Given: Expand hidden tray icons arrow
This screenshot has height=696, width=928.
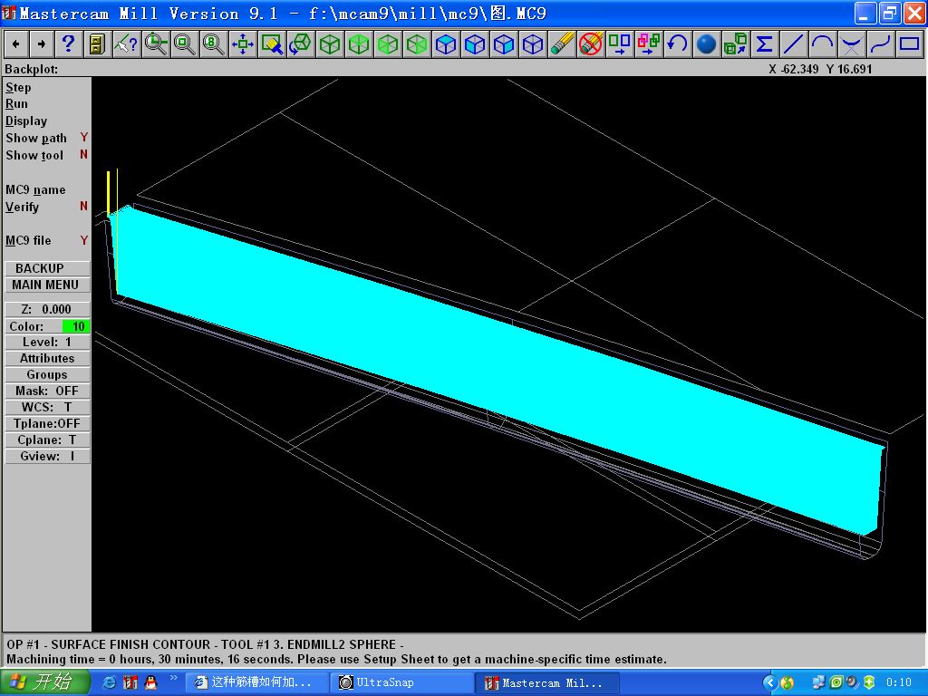Looking at the screenshot, I should point(768,683).
